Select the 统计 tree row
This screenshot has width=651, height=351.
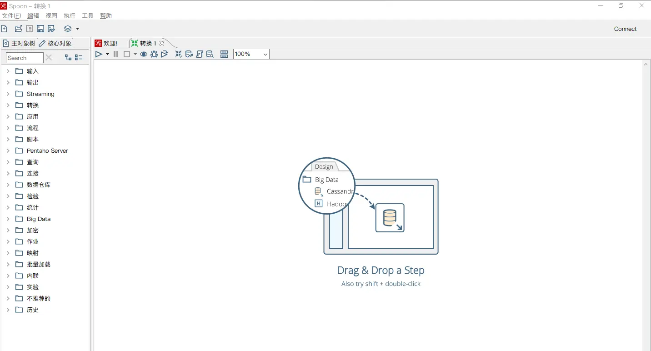click(45, 207)
